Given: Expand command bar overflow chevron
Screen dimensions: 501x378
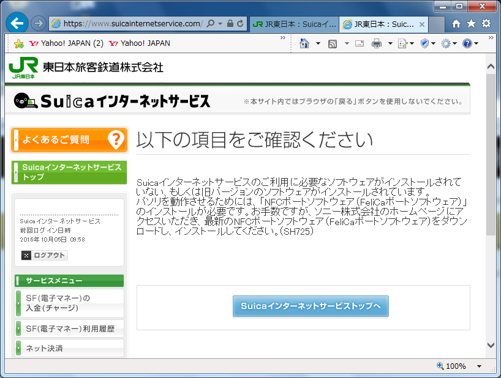Looking at the screenshot, I should (x=491, y=38).
